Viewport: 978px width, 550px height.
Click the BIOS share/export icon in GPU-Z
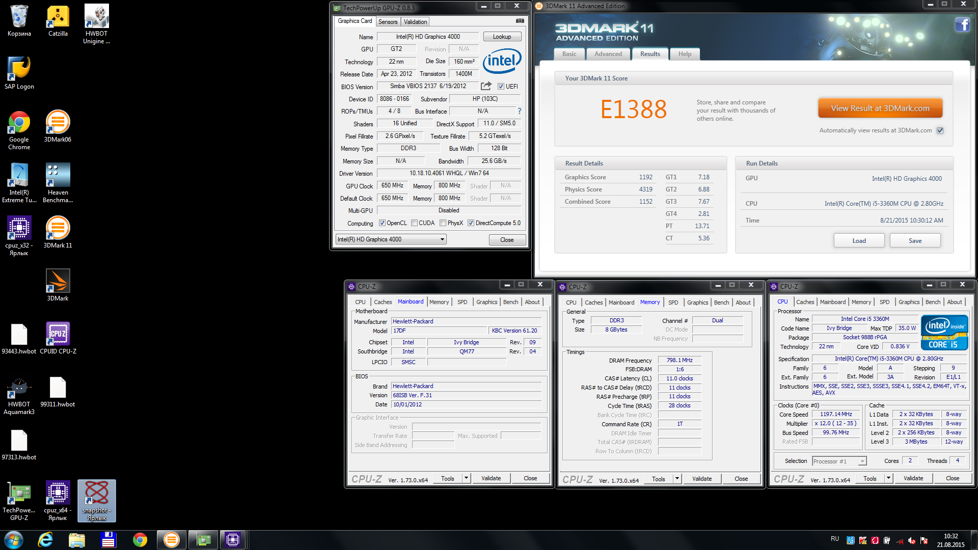(x=486, y=86)
